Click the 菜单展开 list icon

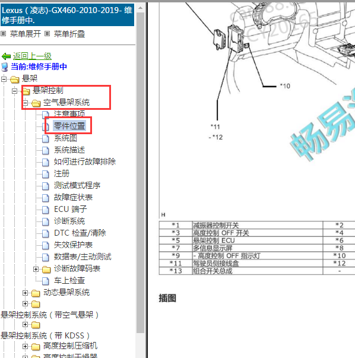coord(3,34)
